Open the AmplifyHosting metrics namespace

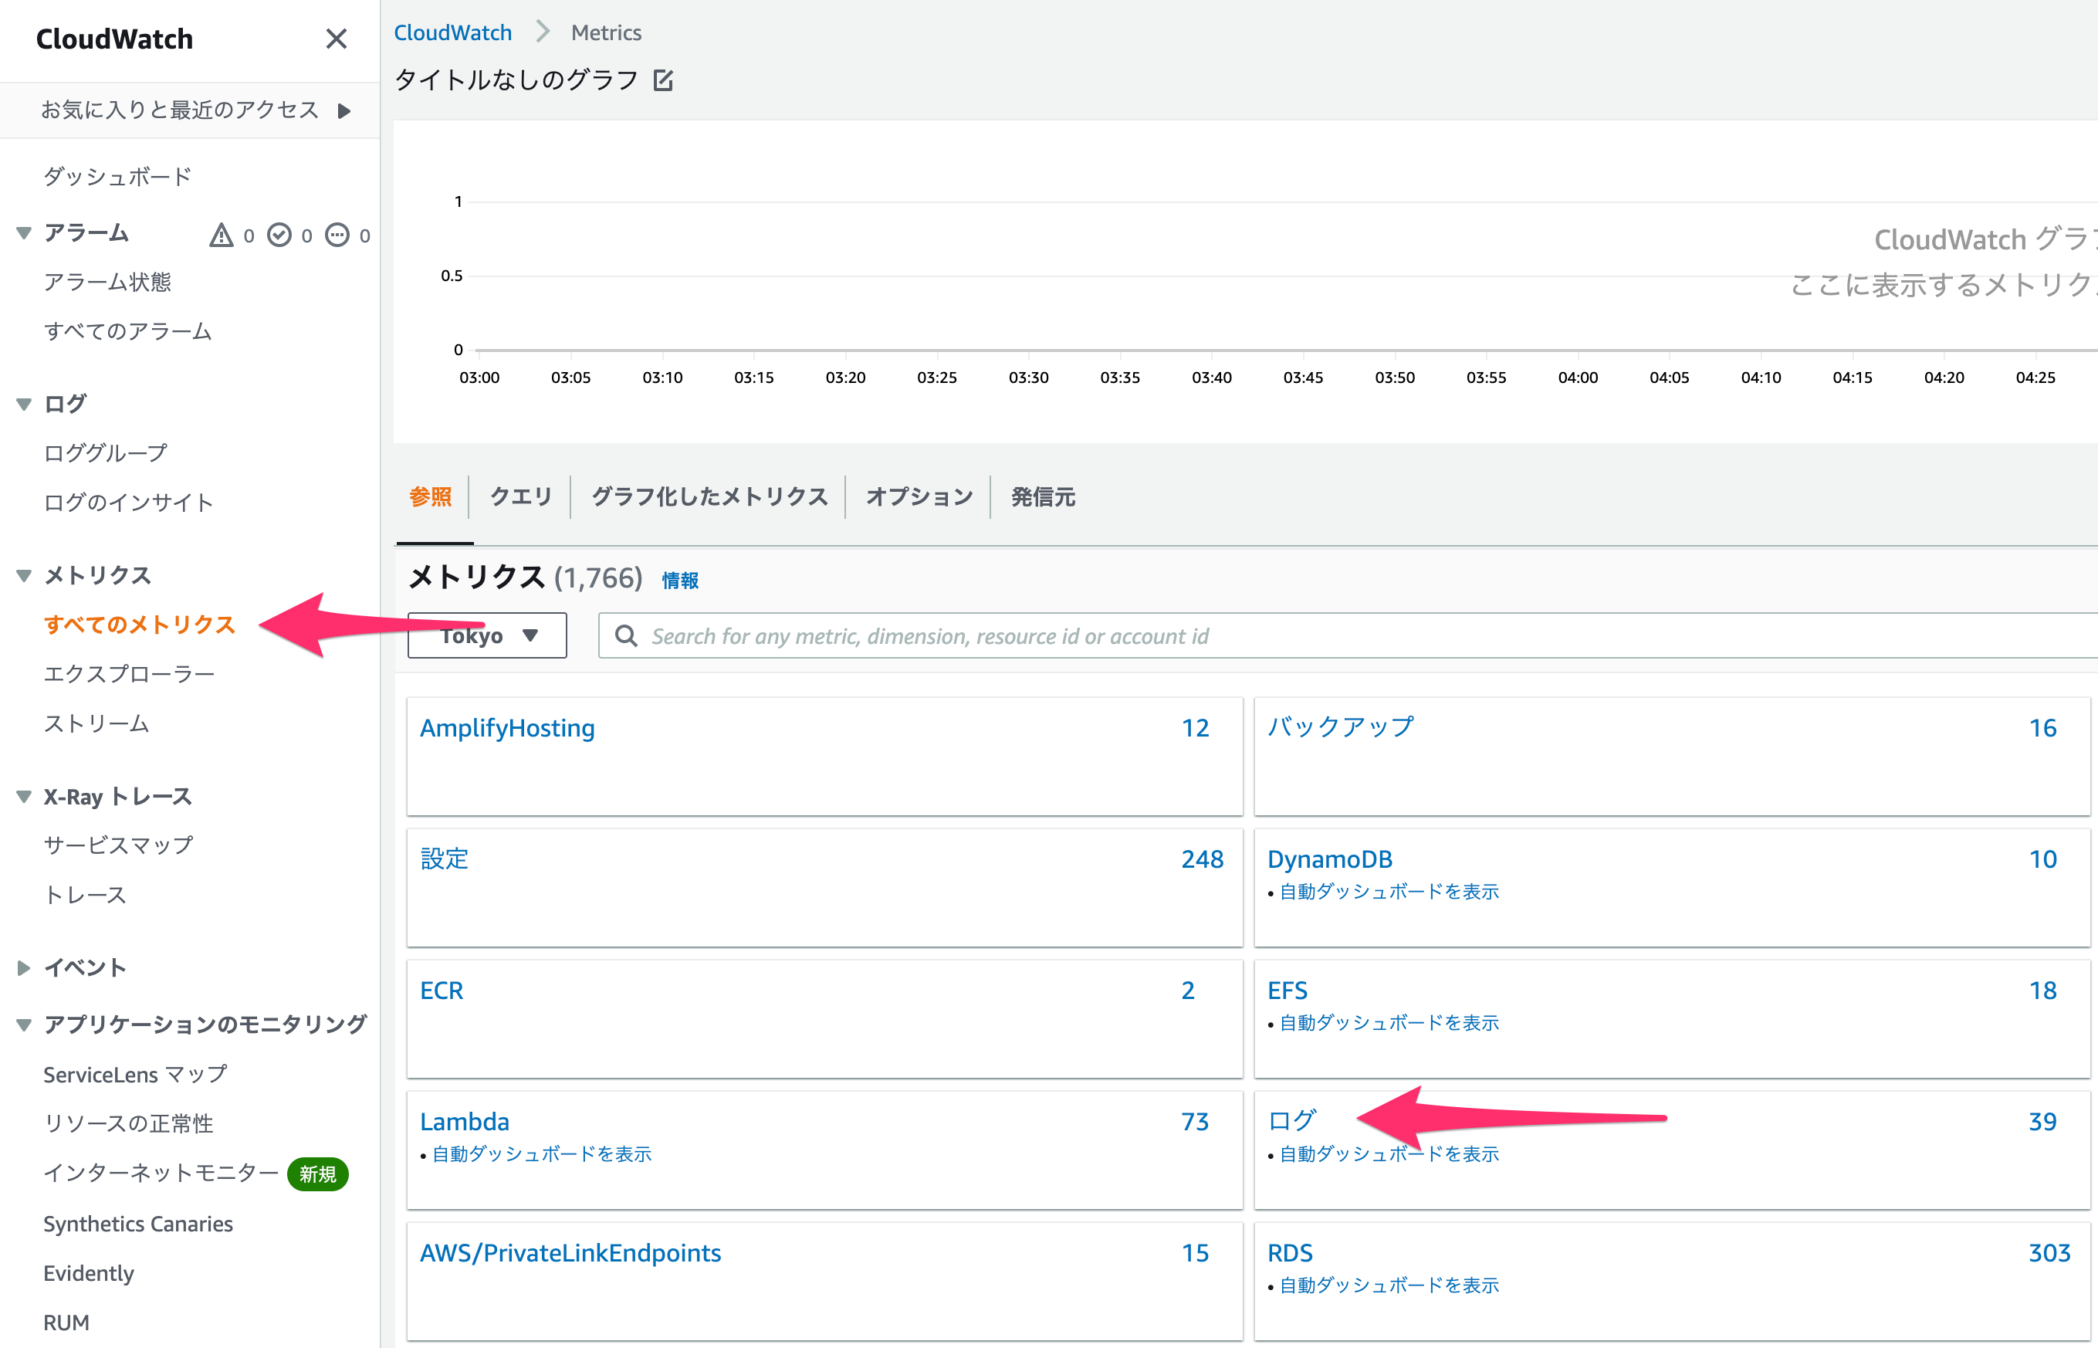click(x=507, y=727)
